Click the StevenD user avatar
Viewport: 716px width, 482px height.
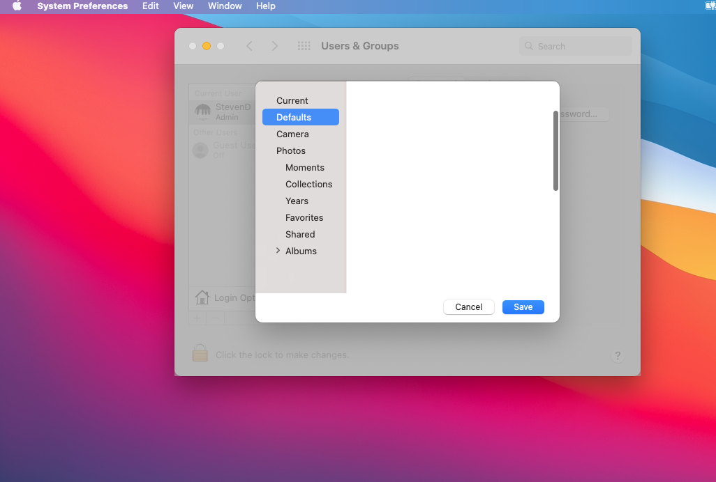pyautogui.click(x=203, y=111)
